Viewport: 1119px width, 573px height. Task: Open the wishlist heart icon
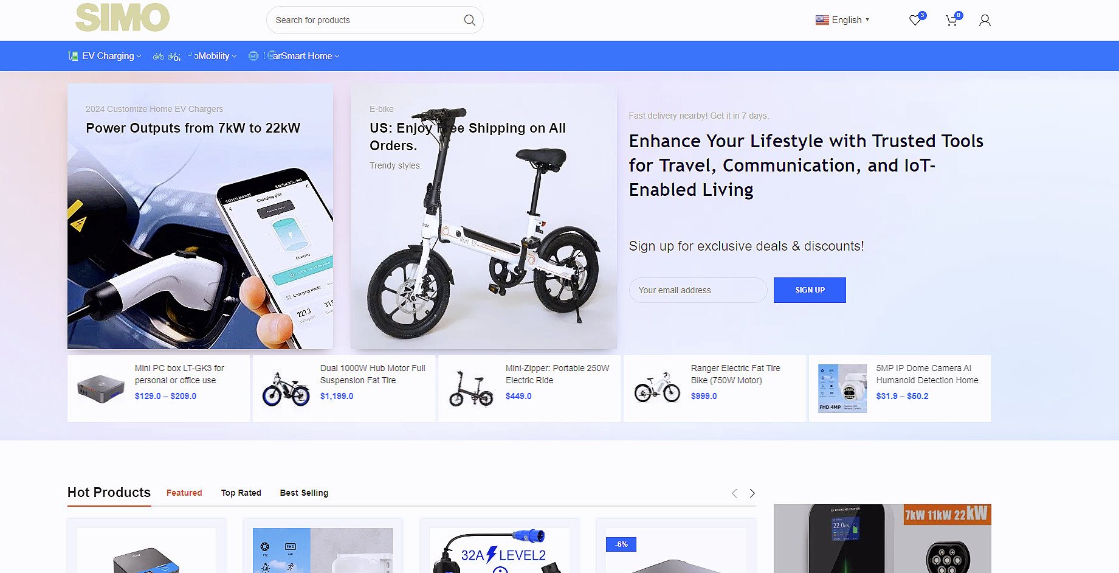[x=915, y=20]
